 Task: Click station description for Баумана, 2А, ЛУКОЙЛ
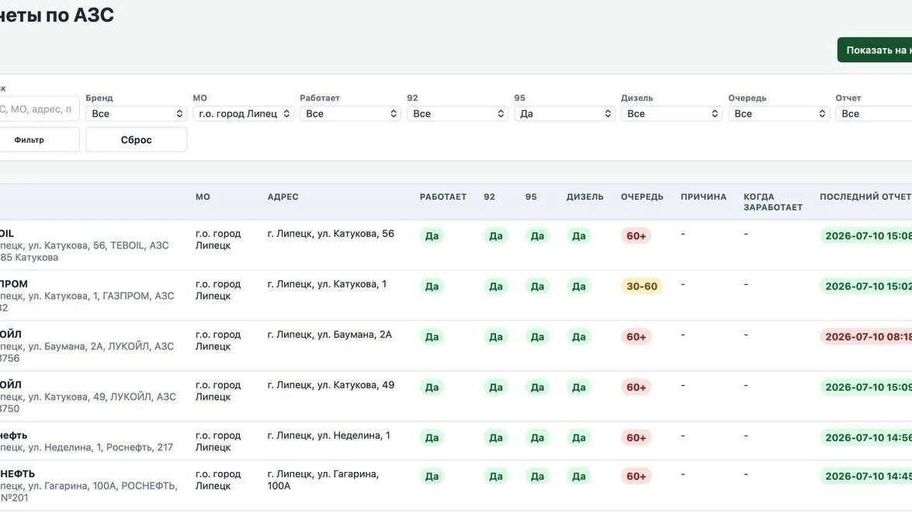87,352
